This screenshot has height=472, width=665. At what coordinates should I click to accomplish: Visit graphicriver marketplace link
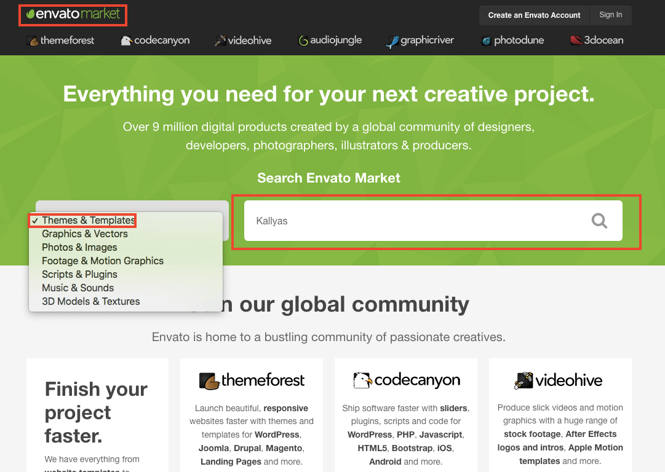coord(420,41)
